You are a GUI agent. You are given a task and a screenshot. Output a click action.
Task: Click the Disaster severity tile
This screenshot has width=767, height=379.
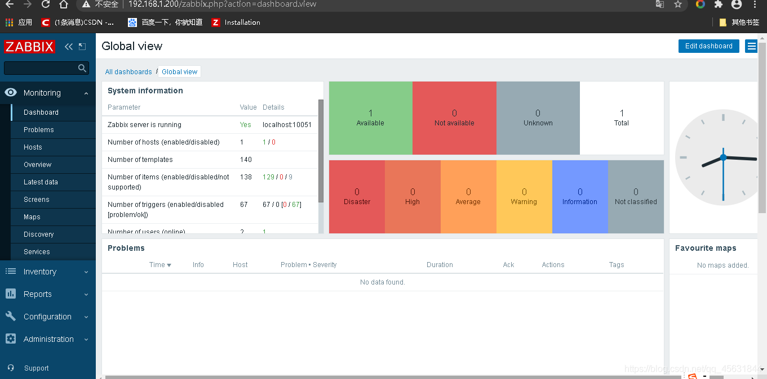click(357, 197)
